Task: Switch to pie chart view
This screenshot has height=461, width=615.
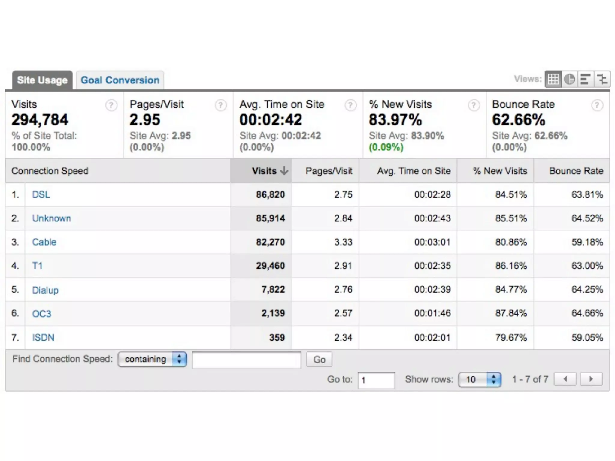Action: [x=569, y=79]
